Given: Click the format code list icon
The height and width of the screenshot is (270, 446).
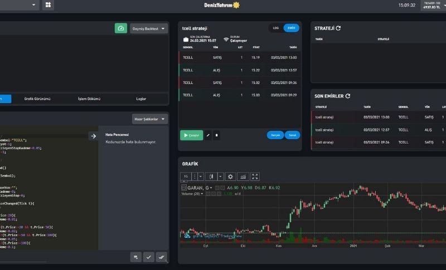Looking at the screenshot, I should click(135, 257).
